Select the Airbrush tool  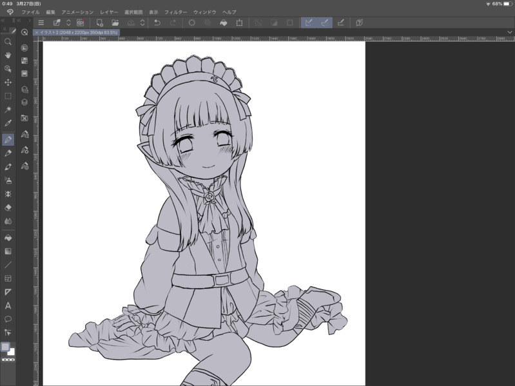pos(8,180)
